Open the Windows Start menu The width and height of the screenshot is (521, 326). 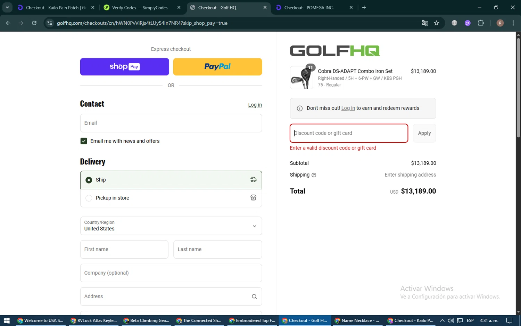(7, 320)
